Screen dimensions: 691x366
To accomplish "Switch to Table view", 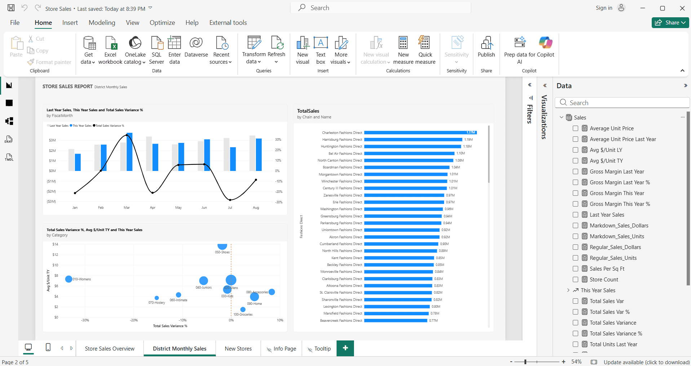I will [x=9, y=103].
